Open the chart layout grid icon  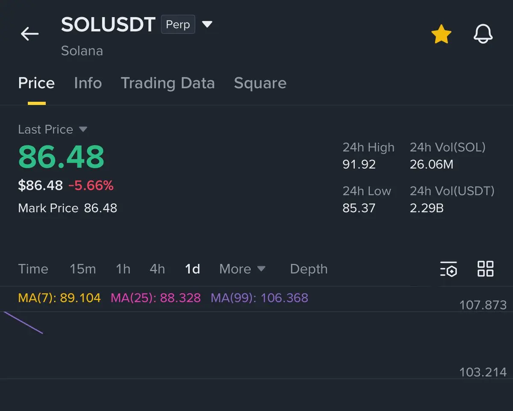pos(485,269)
